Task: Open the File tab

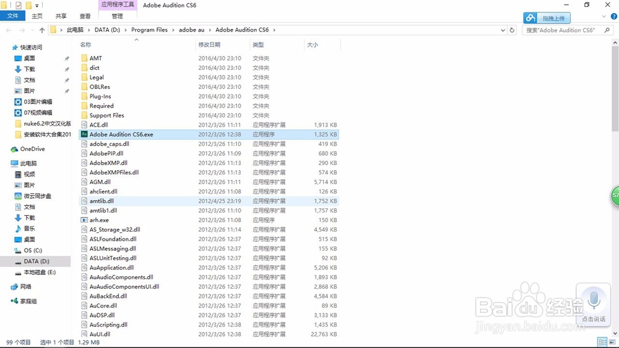Action: point(12,16)
